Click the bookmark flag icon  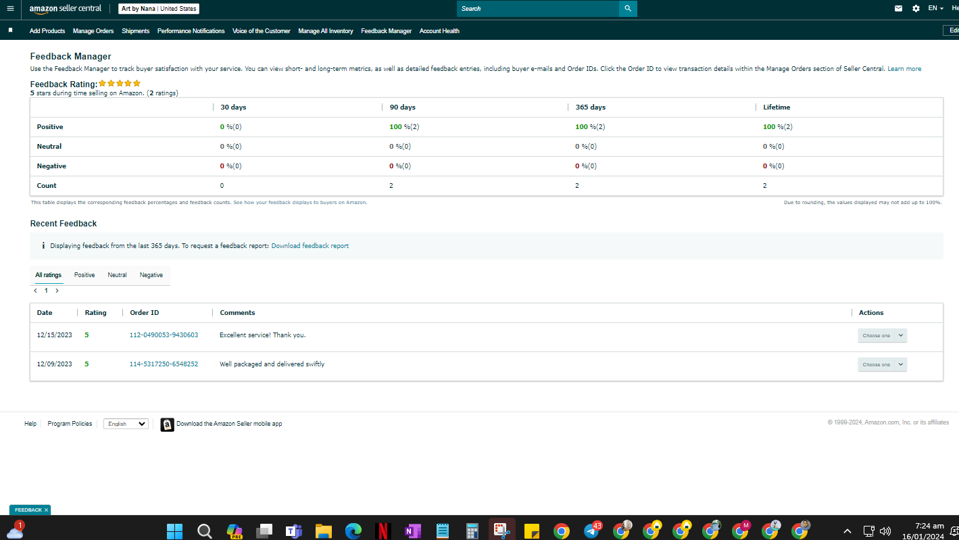click(10, 30)
